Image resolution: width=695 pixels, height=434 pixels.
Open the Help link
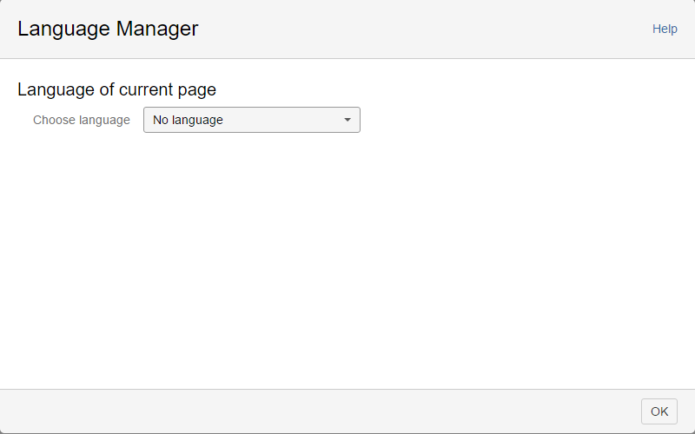(x=665, y=29)
